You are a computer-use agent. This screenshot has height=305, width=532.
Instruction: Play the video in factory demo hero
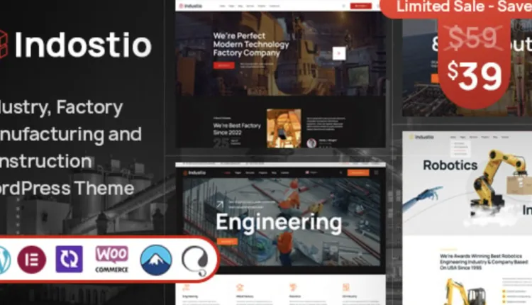[338, 53]
